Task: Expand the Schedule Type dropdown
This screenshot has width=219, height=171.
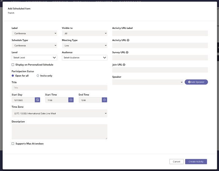Action: pos(34,46)
